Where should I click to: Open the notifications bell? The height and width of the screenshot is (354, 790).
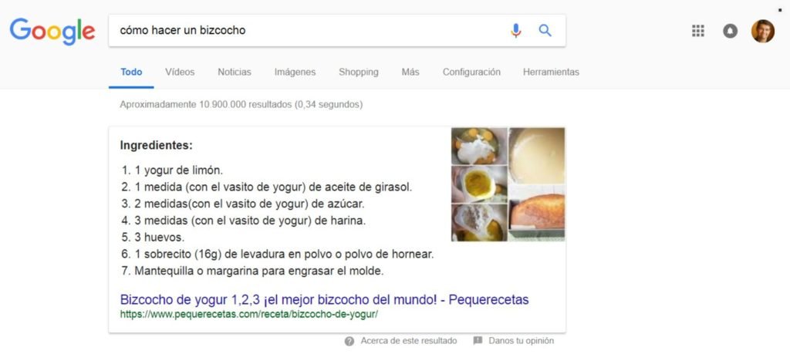pos(730,31)
